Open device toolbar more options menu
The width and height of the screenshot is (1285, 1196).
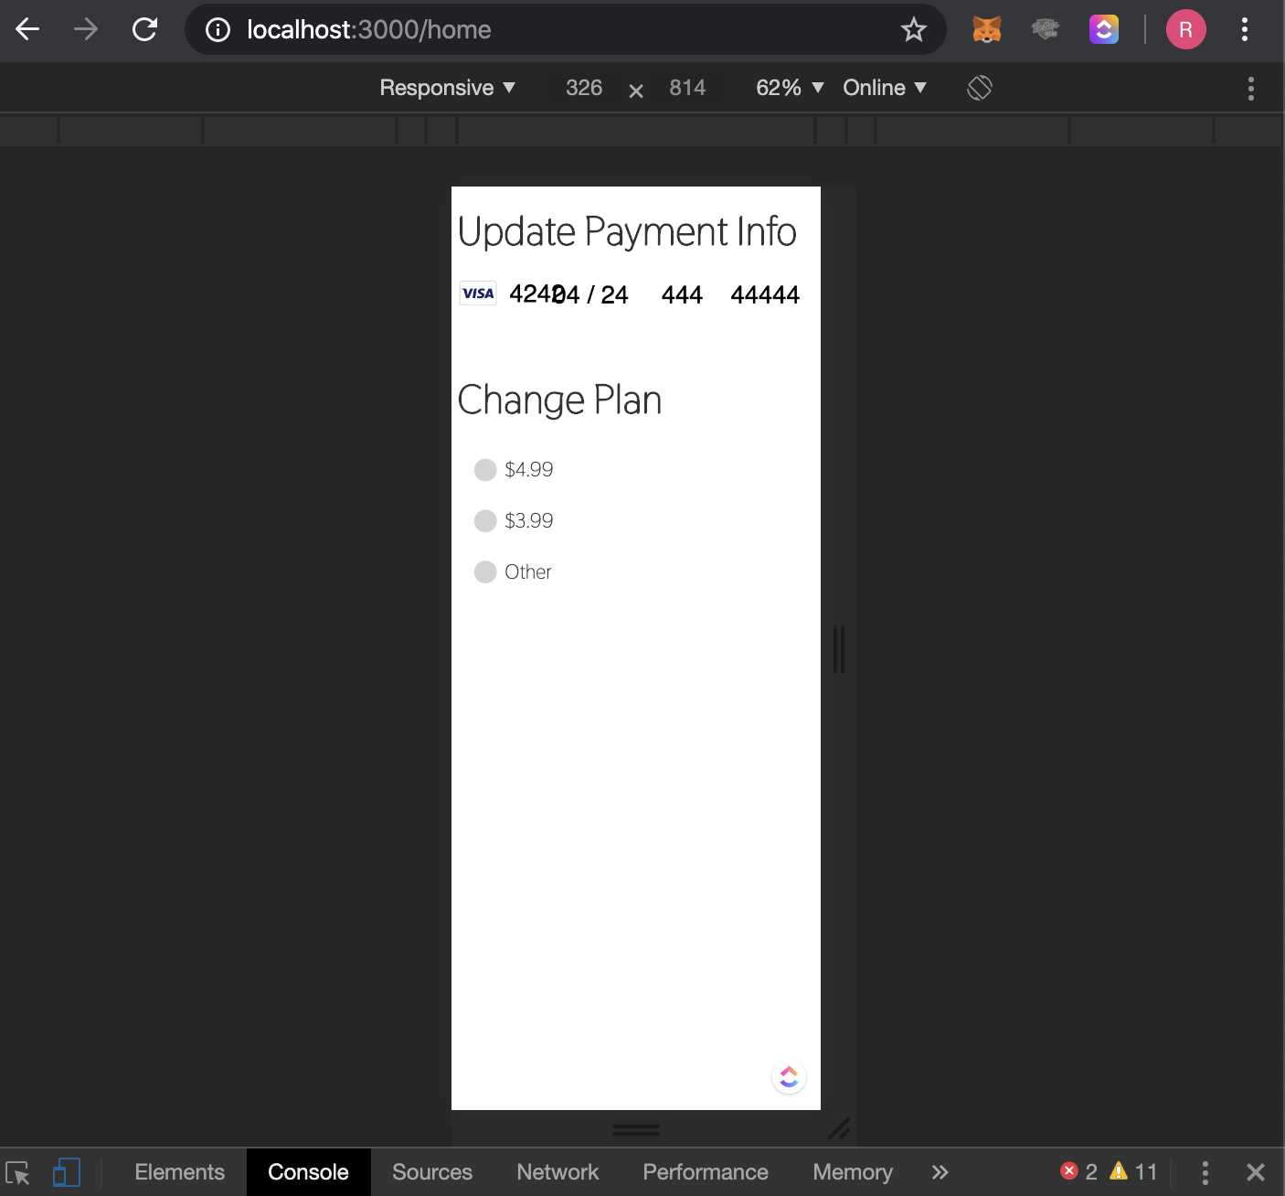click(1250, 89)
